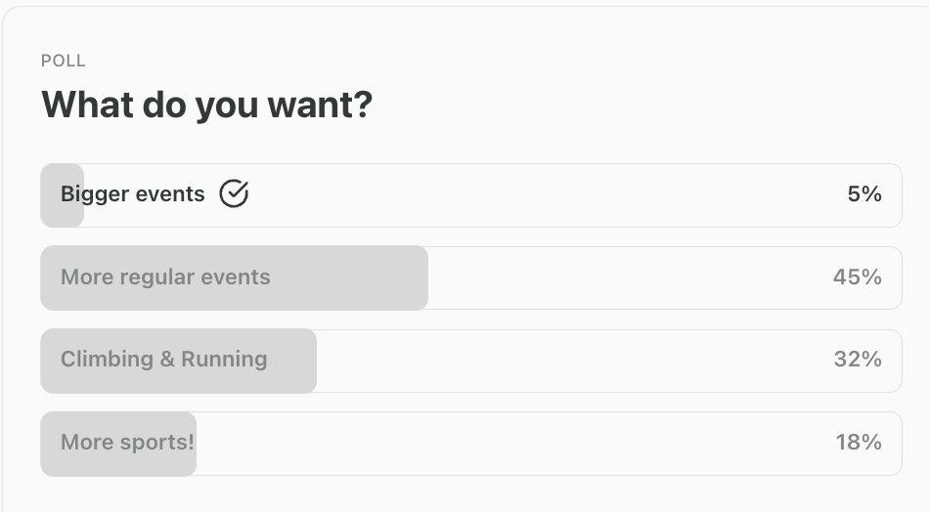Click the More sports! text label
This screenshot has height=512, width=929.
(127, 443)
